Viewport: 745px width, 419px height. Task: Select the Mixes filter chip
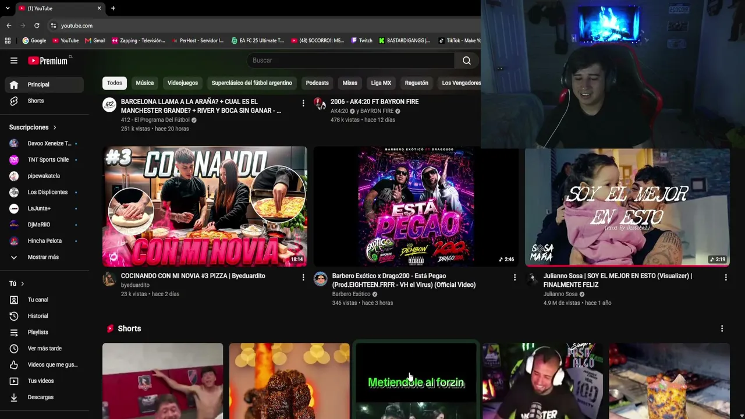[350, 83]
